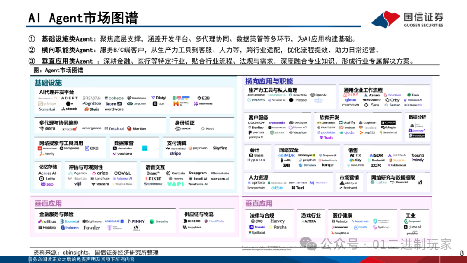Select the 软件开发 label
Screen dimensions: 467x263
tap(329, 117)
